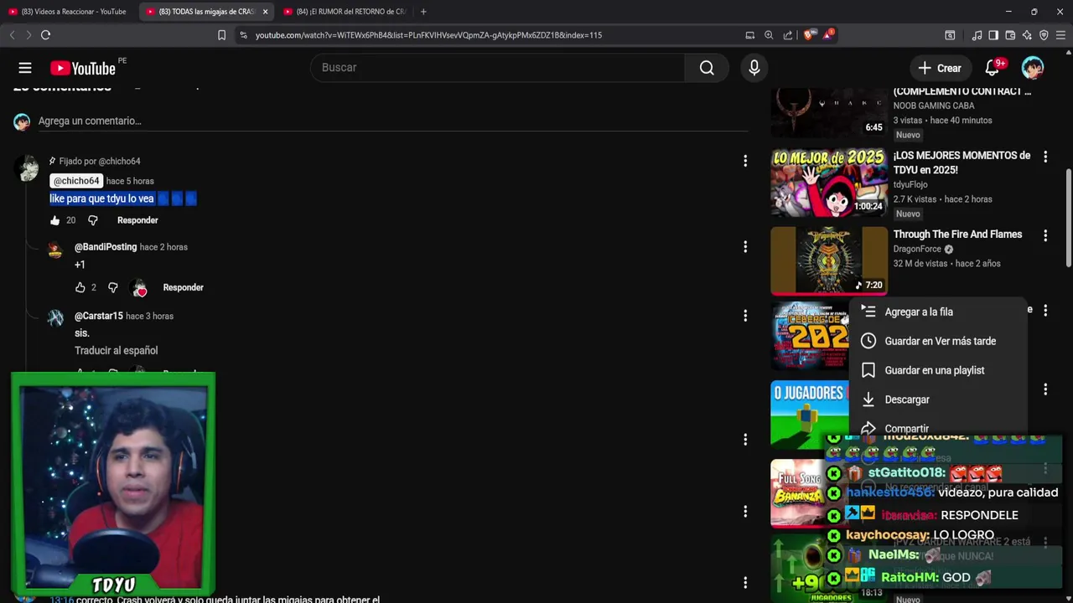Viewport: 1073px width, 603px height.
Task: Open @BandiPosting channel link
Action: [x=106, y=247]
